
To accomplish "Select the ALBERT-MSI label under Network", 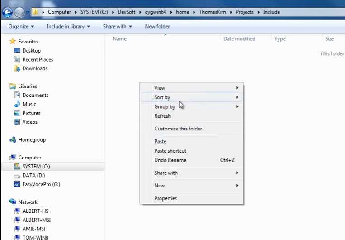I will click(37, 220).
